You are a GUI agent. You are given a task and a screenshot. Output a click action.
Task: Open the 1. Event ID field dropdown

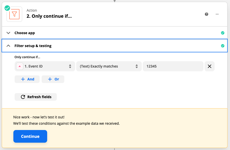[x=45, y=66]
